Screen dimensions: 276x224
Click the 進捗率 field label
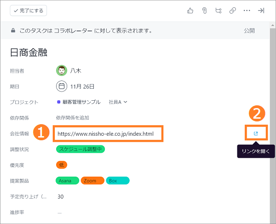pos(17,212)
